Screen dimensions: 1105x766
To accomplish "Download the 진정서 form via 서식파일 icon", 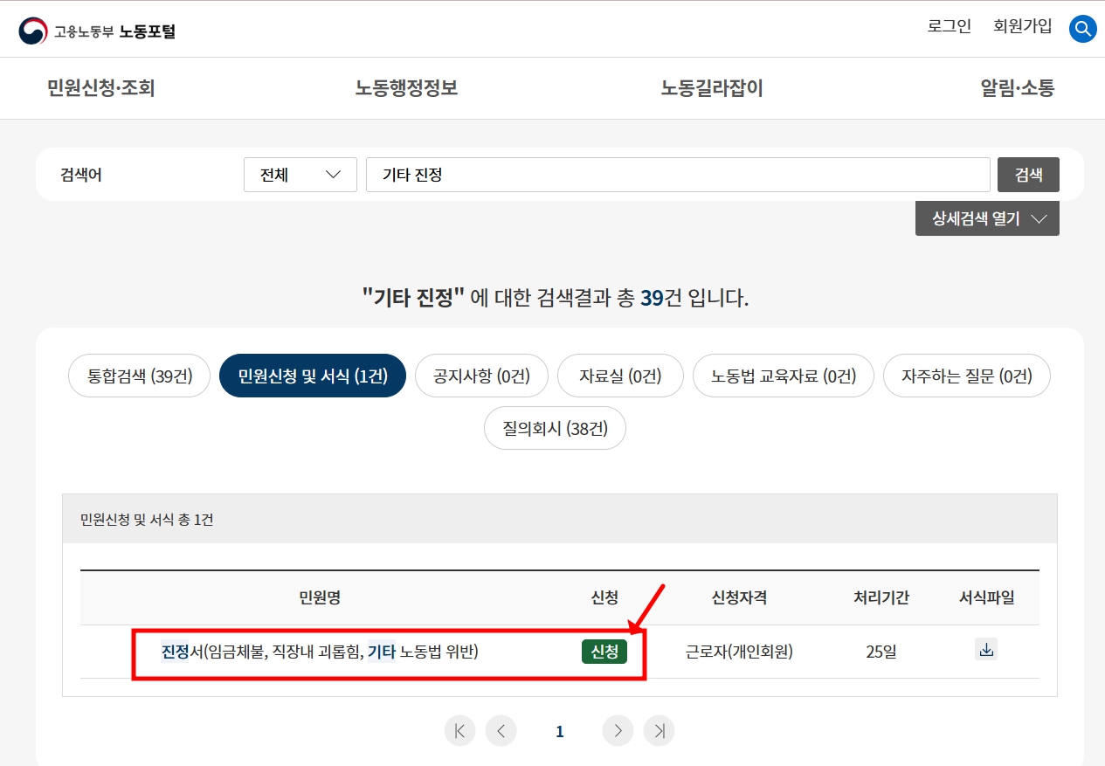I will tap(985, 649).
